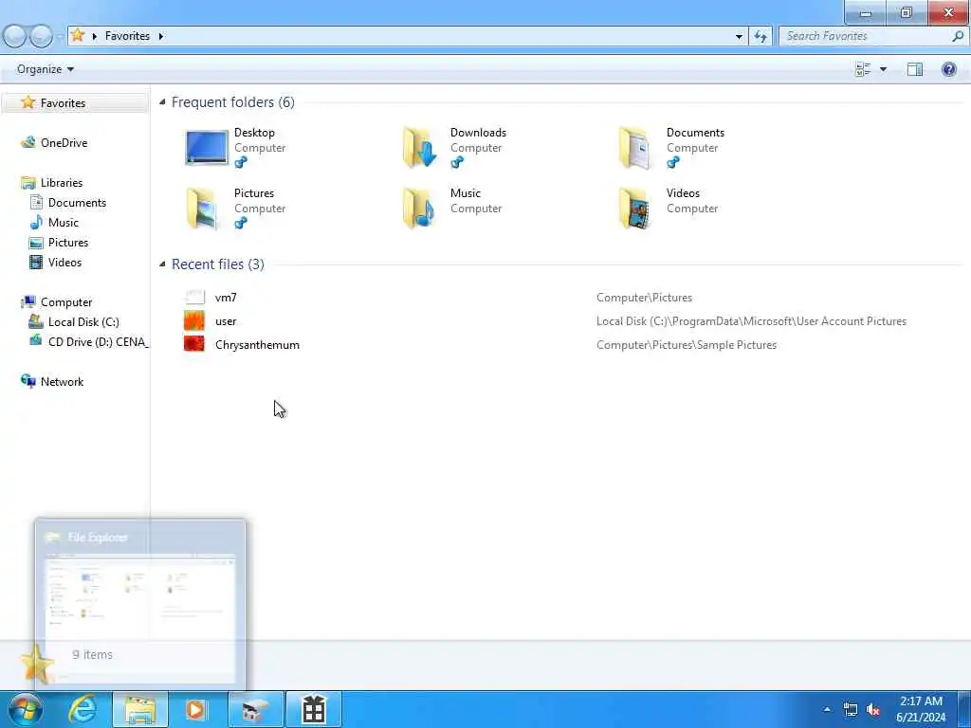Launch Internet Explorer from taskbar

82,709
